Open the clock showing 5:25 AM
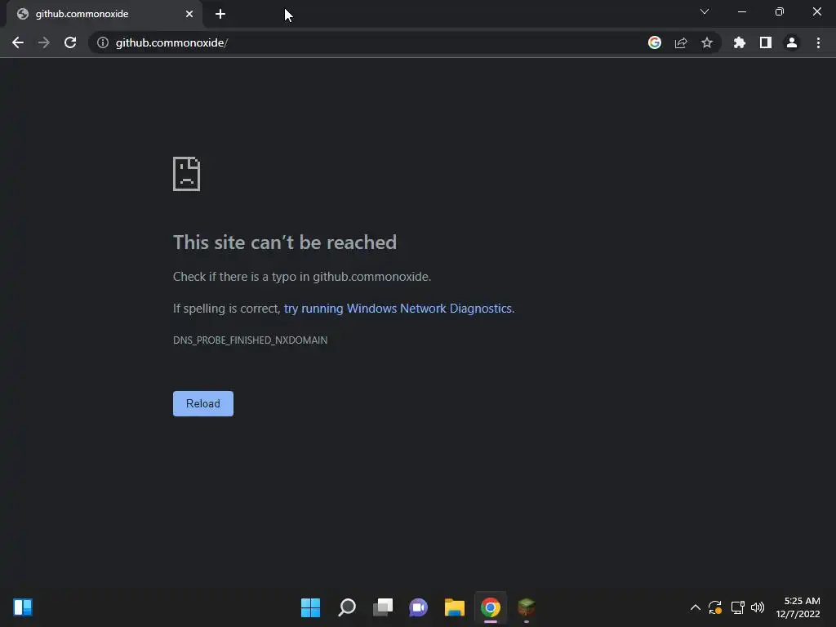836x627 pixels. pos(798,607)
